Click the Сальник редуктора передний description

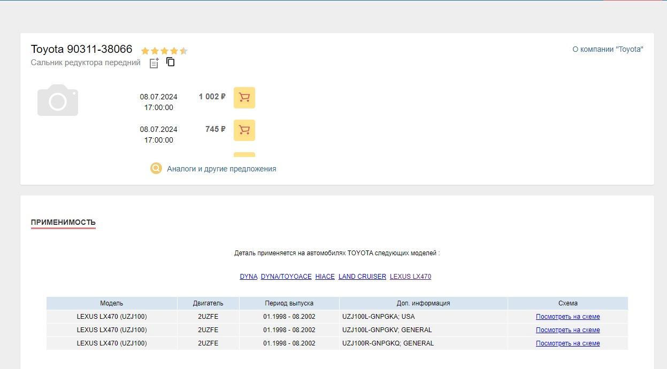click(x=86, y=62)
